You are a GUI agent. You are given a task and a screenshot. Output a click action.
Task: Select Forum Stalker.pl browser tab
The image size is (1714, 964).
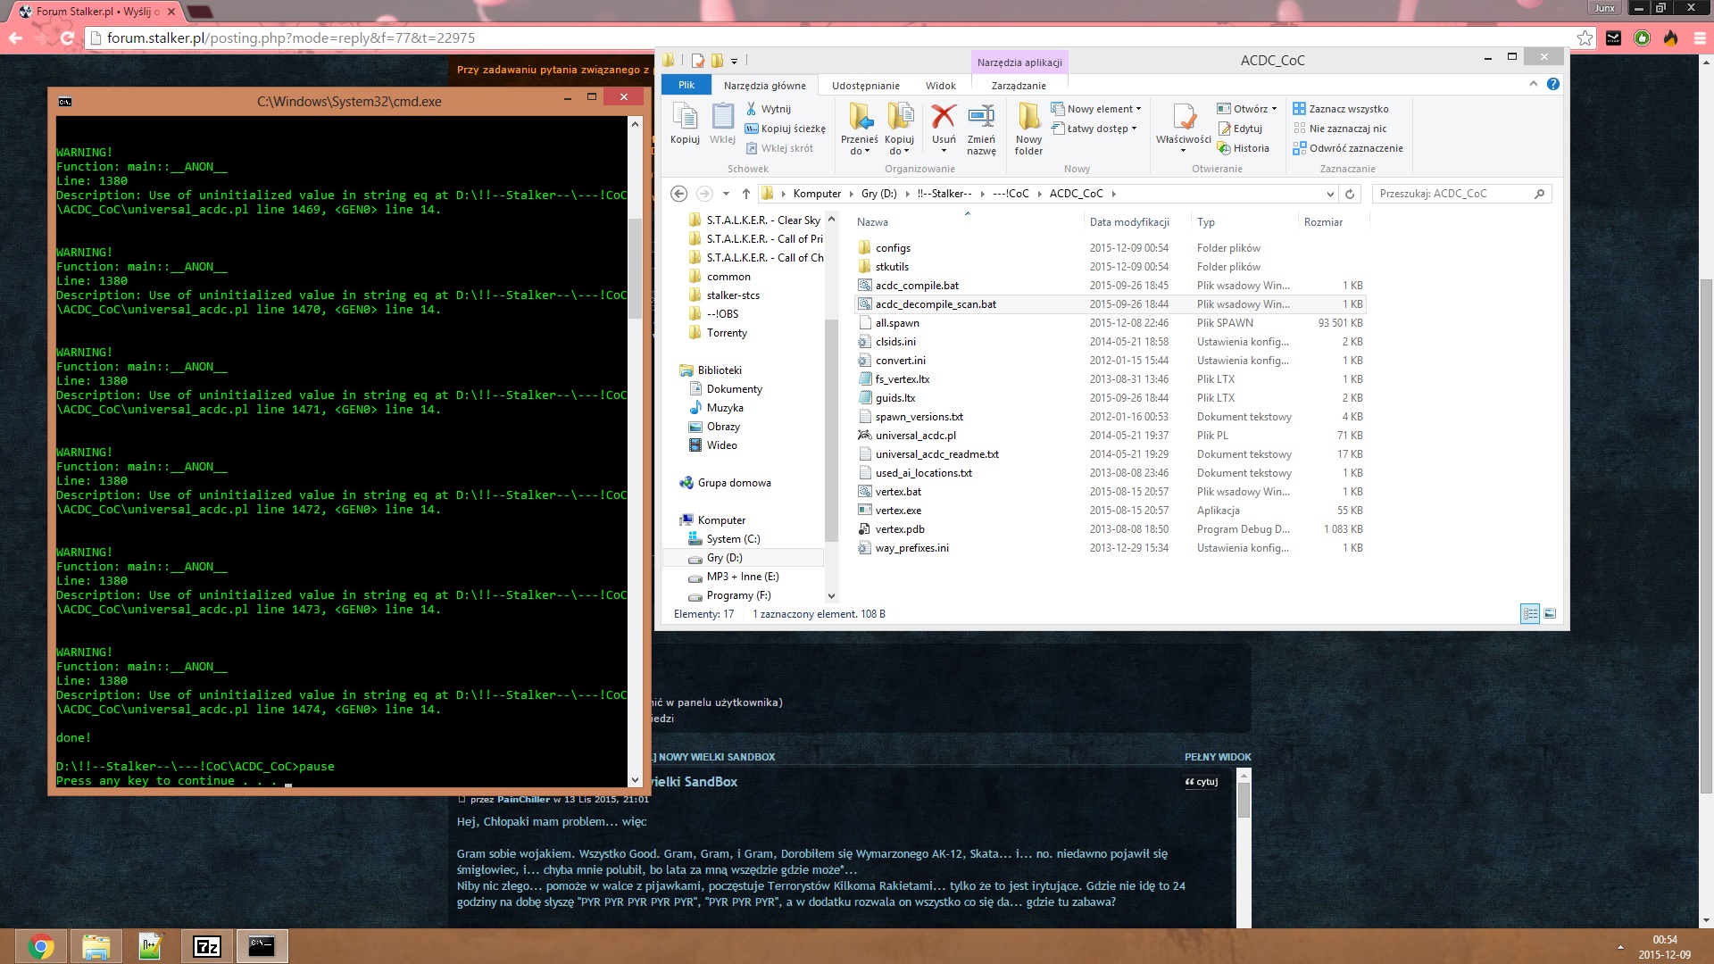tap(96, 12)
